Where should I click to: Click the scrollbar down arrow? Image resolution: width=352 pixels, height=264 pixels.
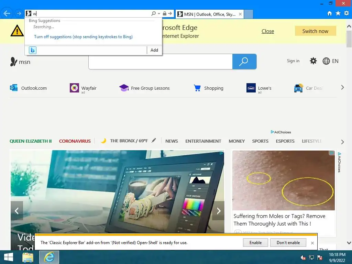pos(349,243)
